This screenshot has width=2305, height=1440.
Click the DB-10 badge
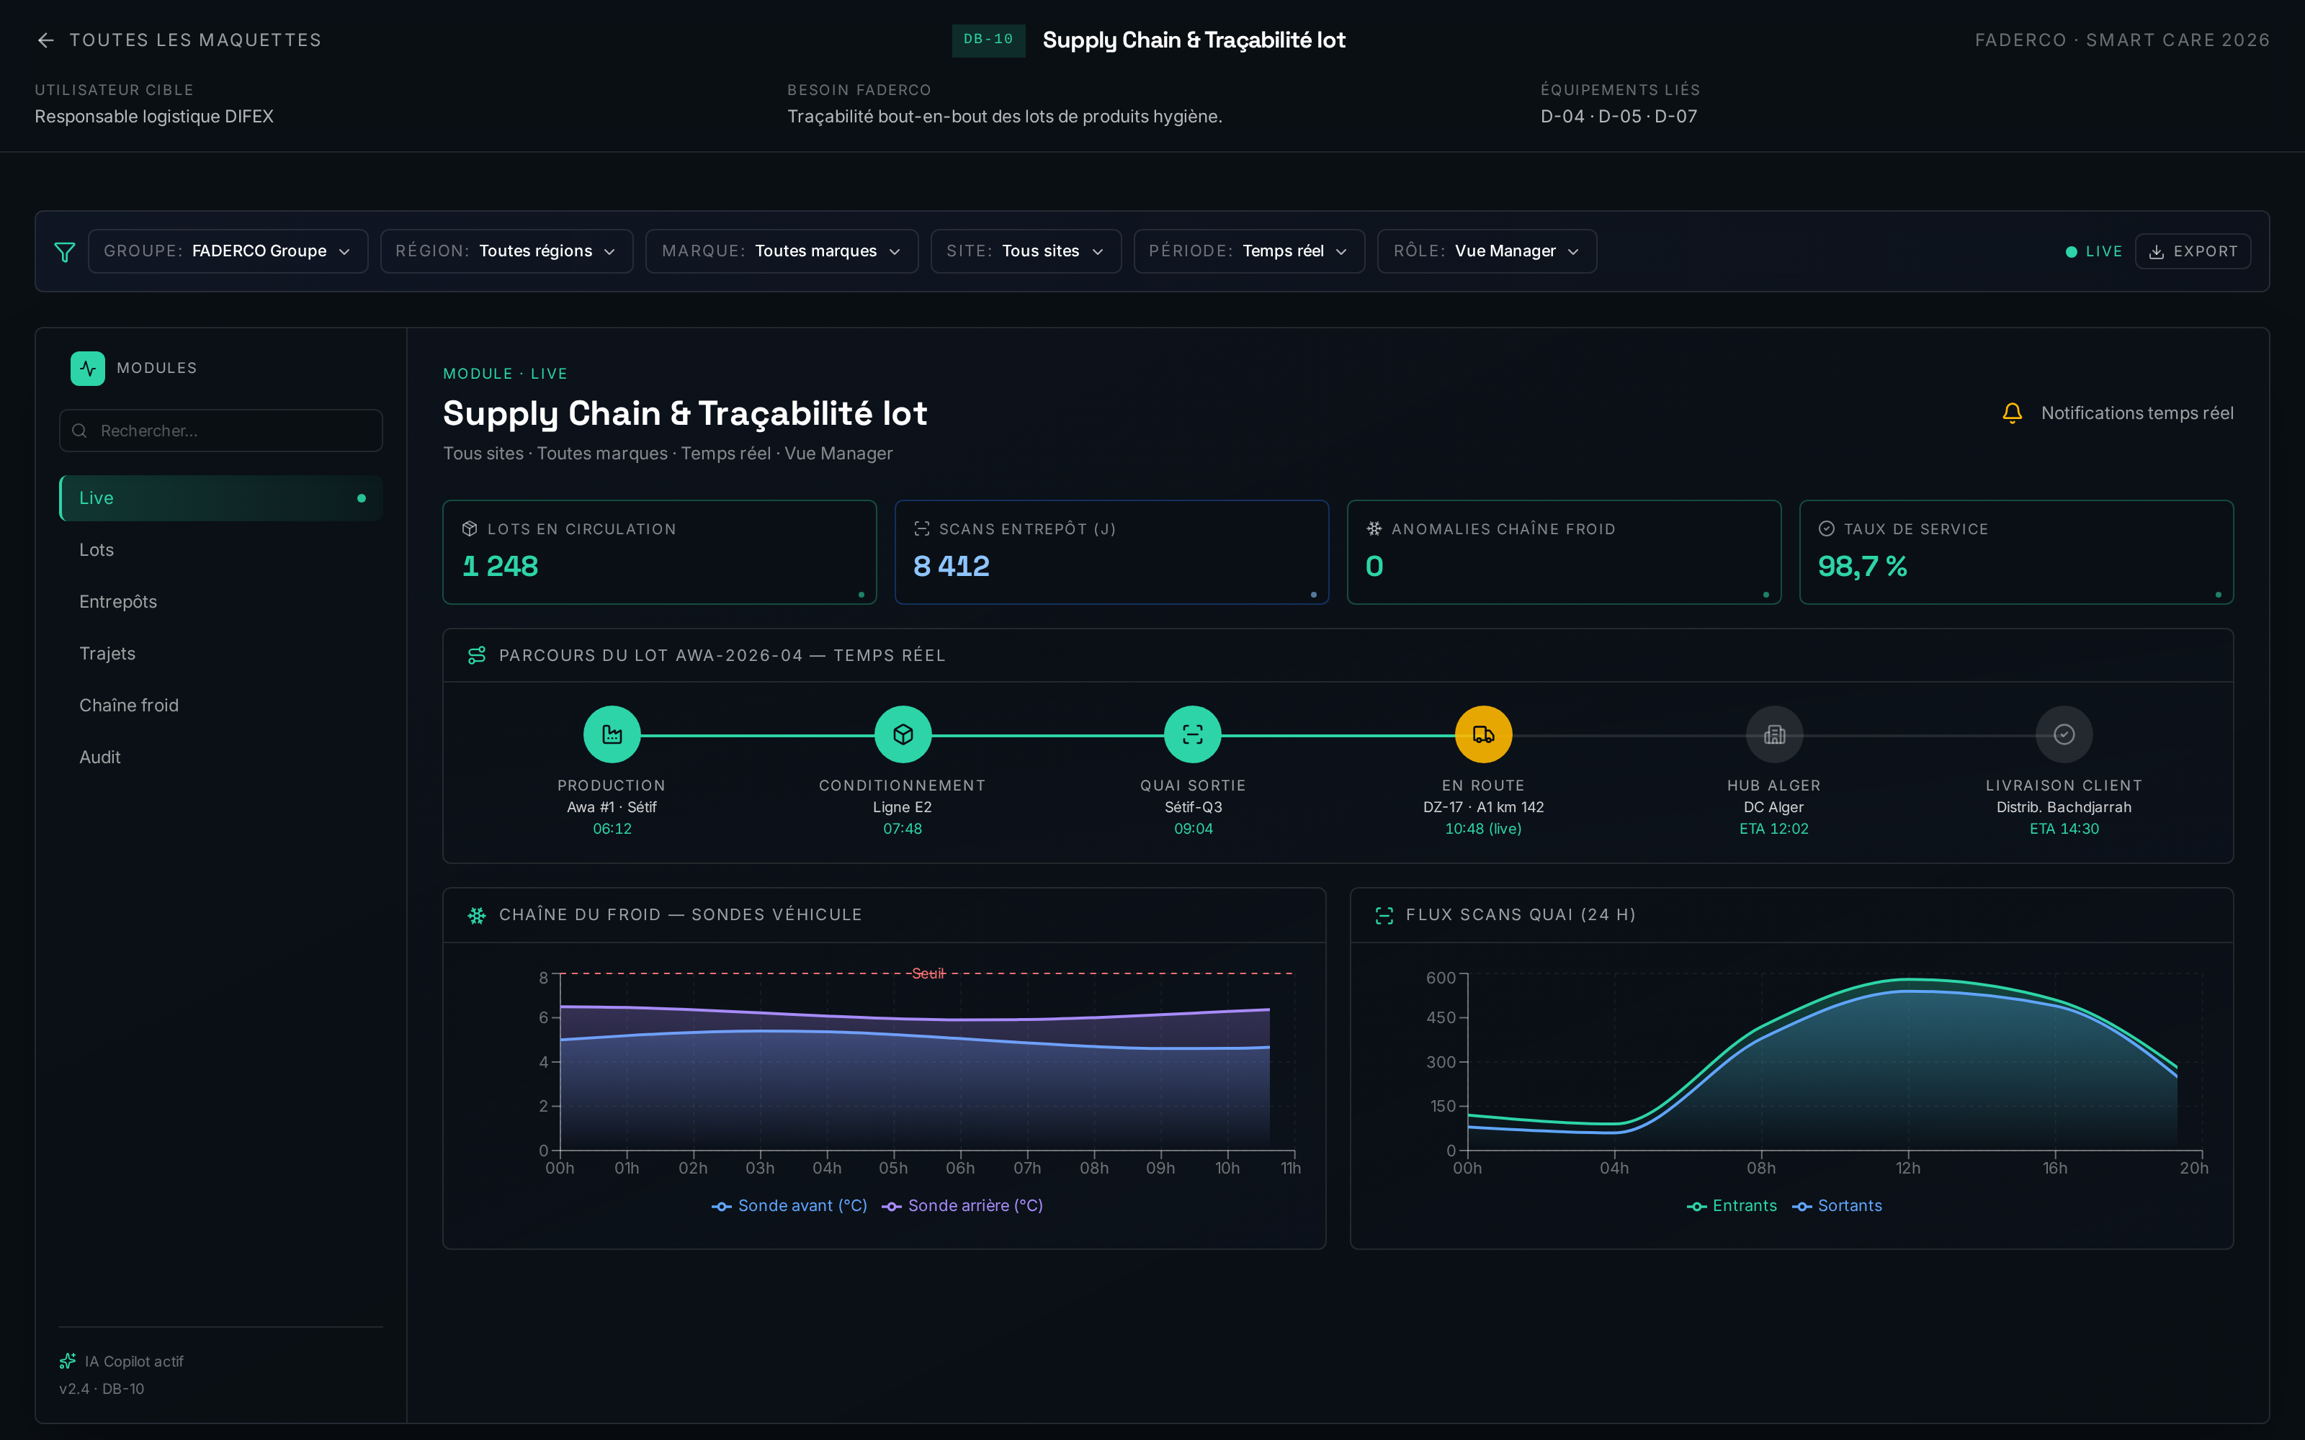[988, 40]
